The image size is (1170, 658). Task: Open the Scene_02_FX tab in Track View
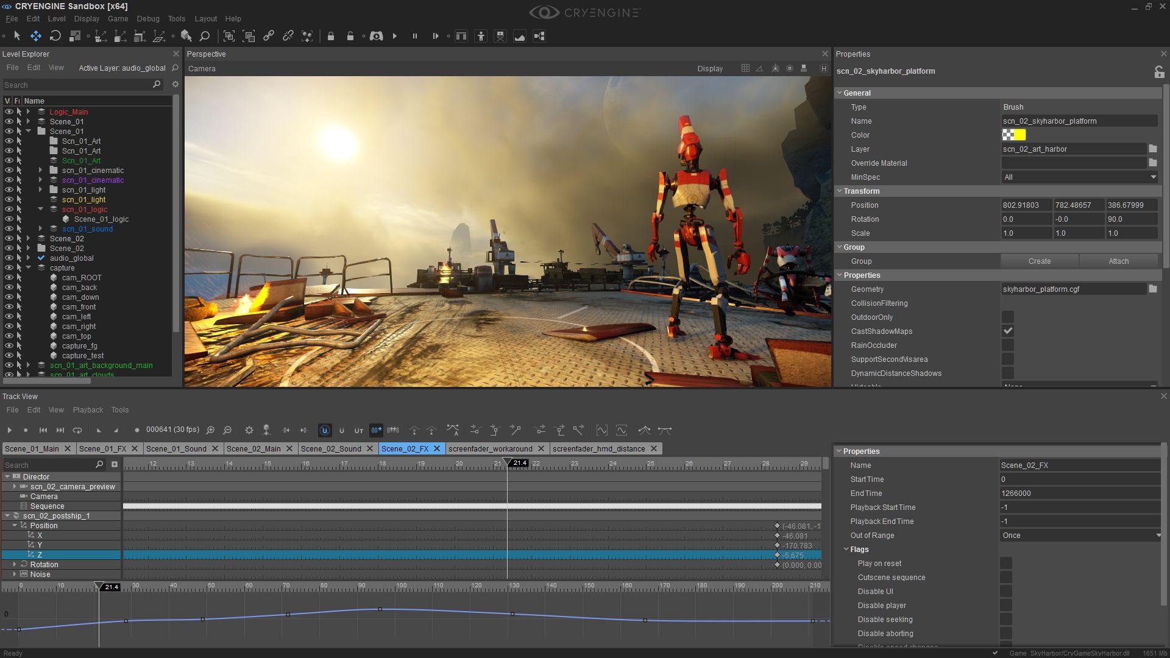(405, 448)
